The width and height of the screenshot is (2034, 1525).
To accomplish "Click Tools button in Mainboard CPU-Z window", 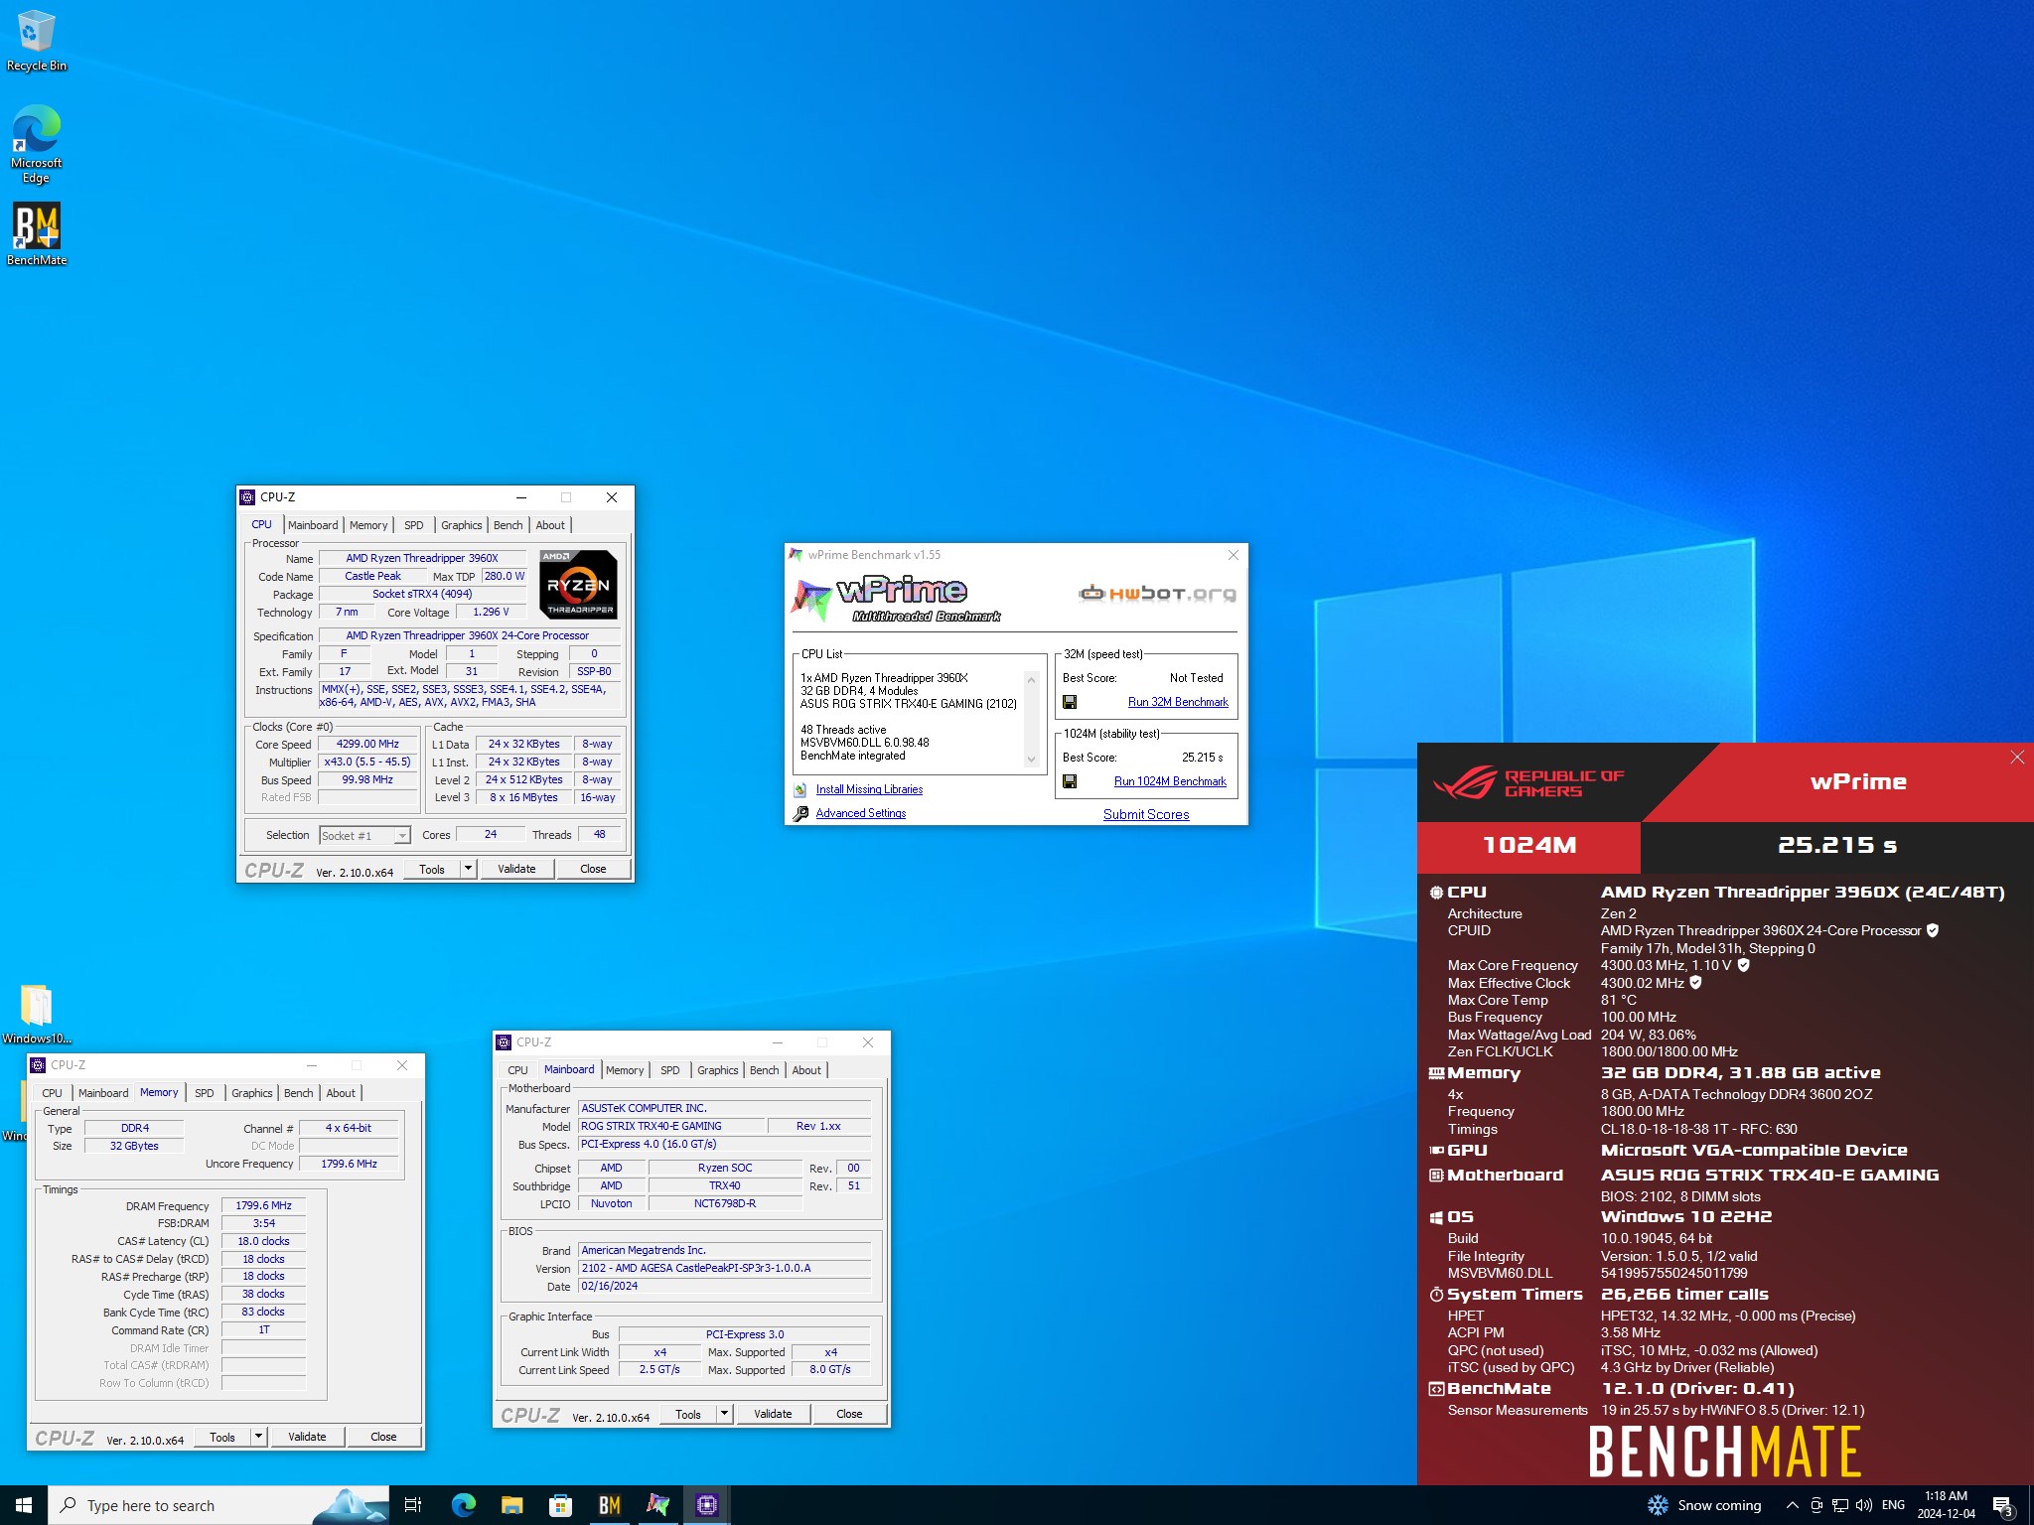I will point(688,1414).
